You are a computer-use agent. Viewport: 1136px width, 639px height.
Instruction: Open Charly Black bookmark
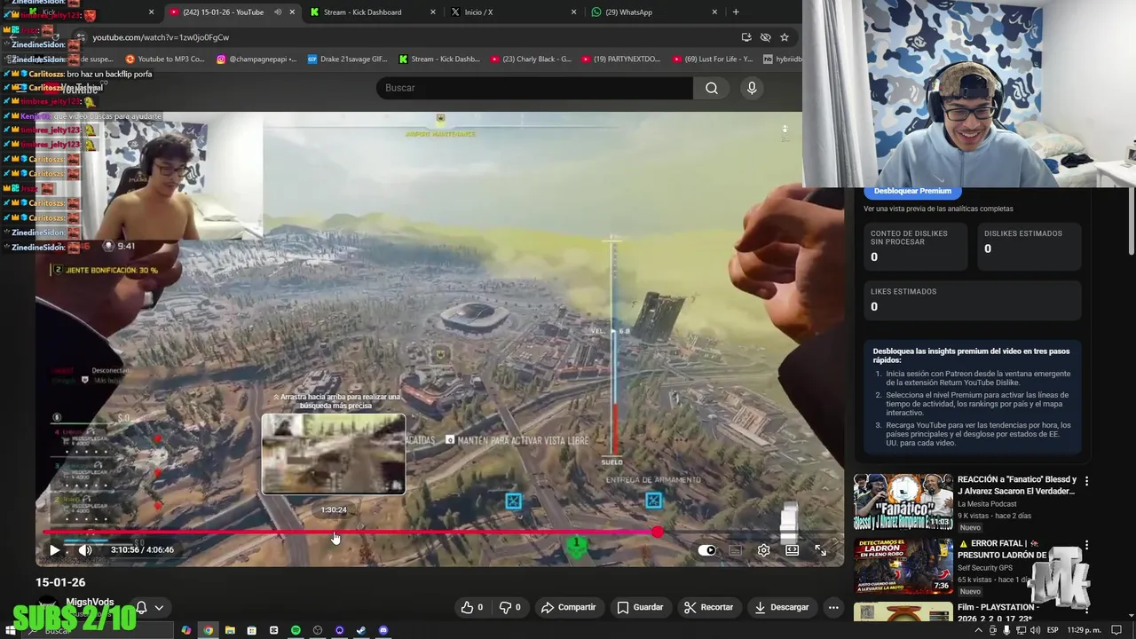[530, 59]
